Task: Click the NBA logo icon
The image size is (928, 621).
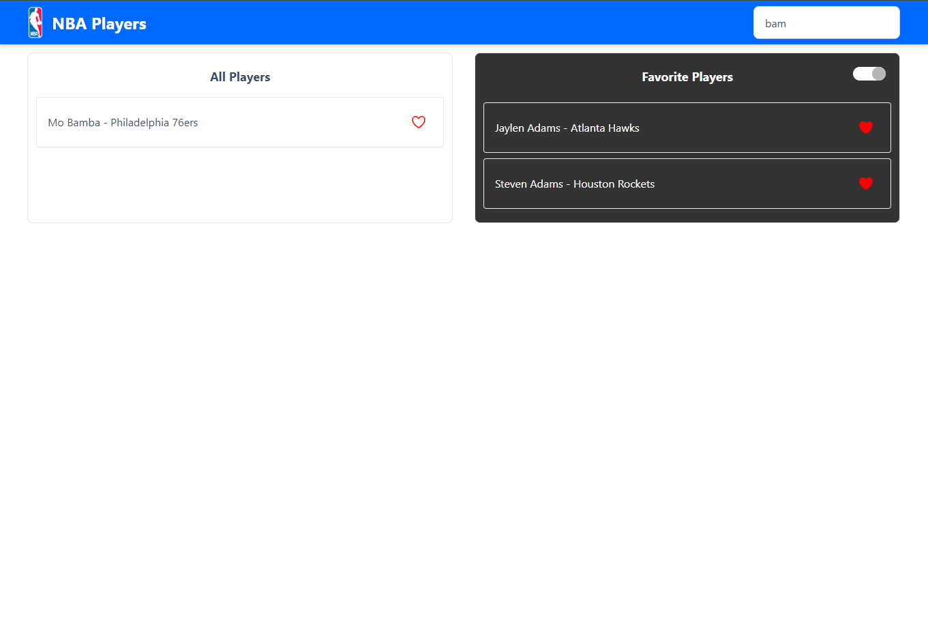Action: tap(35, 23)
